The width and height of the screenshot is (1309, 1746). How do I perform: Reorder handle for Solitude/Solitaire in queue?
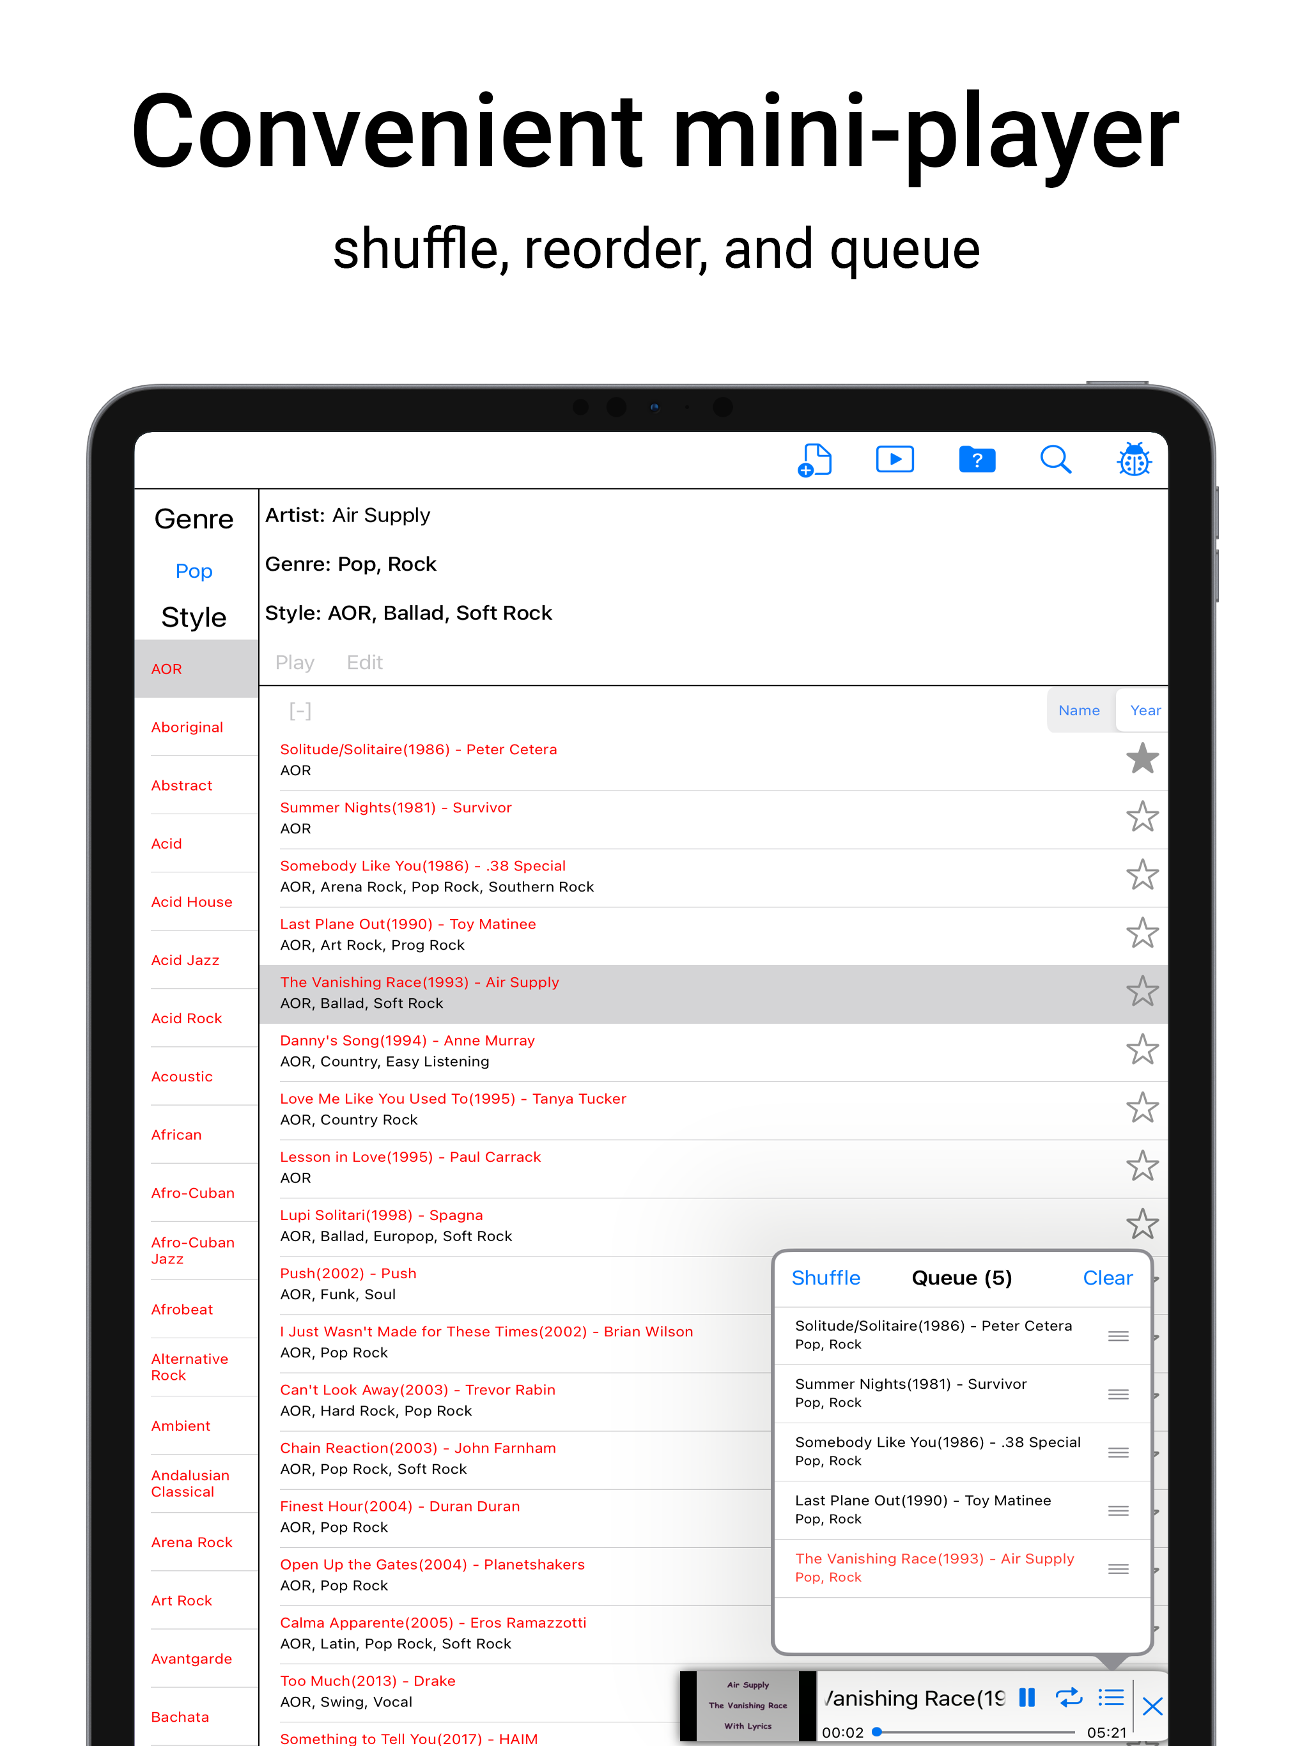pyautogui.click(x=1118, y=1336)
